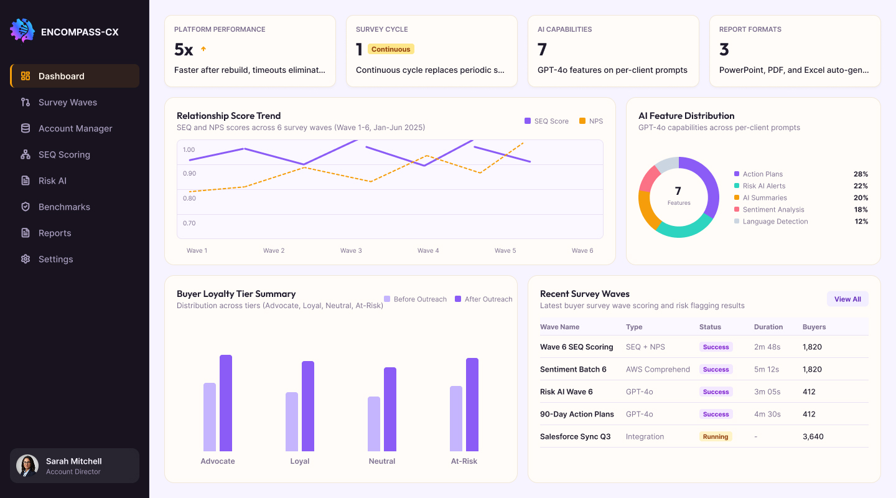Viewport: 896px width, 498px height.
Task: Click the orange up-arrow trend icon beside 5x
Action: tap(203, 49)
